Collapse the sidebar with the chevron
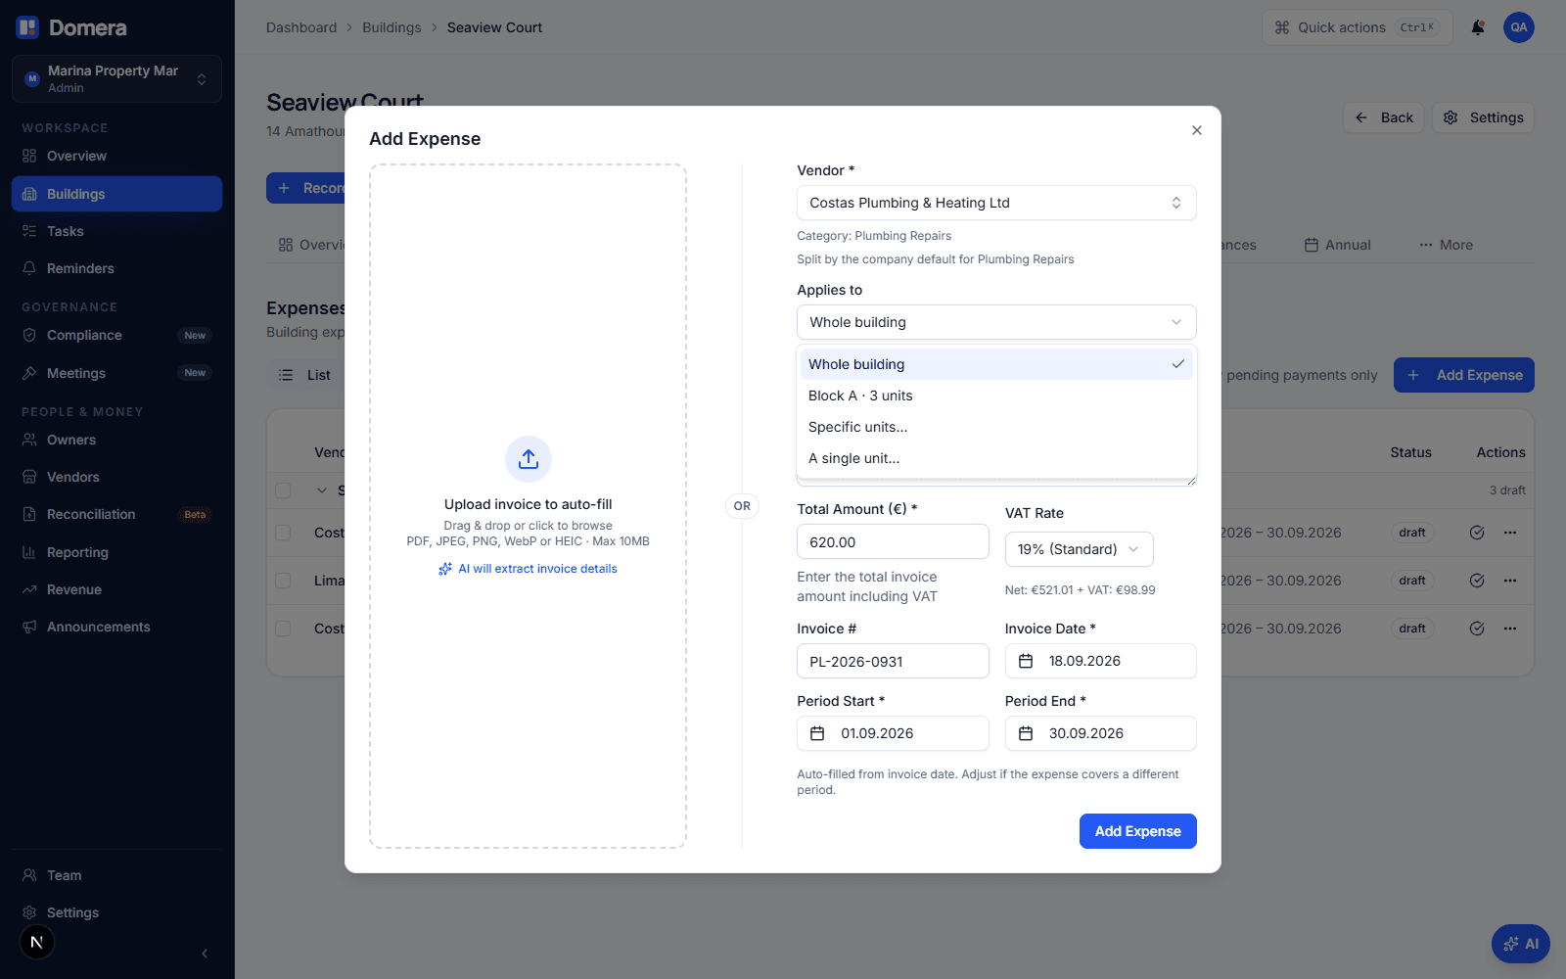The width and height of the screenshot is (1566, 979). point(205,954)
